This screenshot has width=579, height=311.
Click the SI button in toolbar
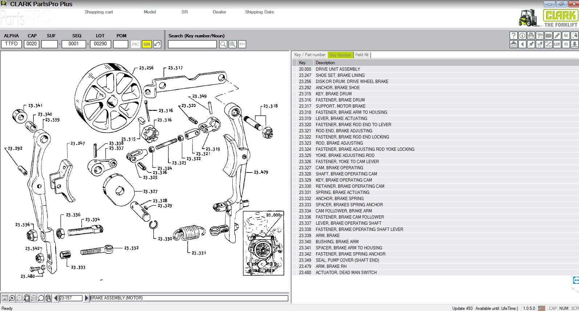pos(566,36)
